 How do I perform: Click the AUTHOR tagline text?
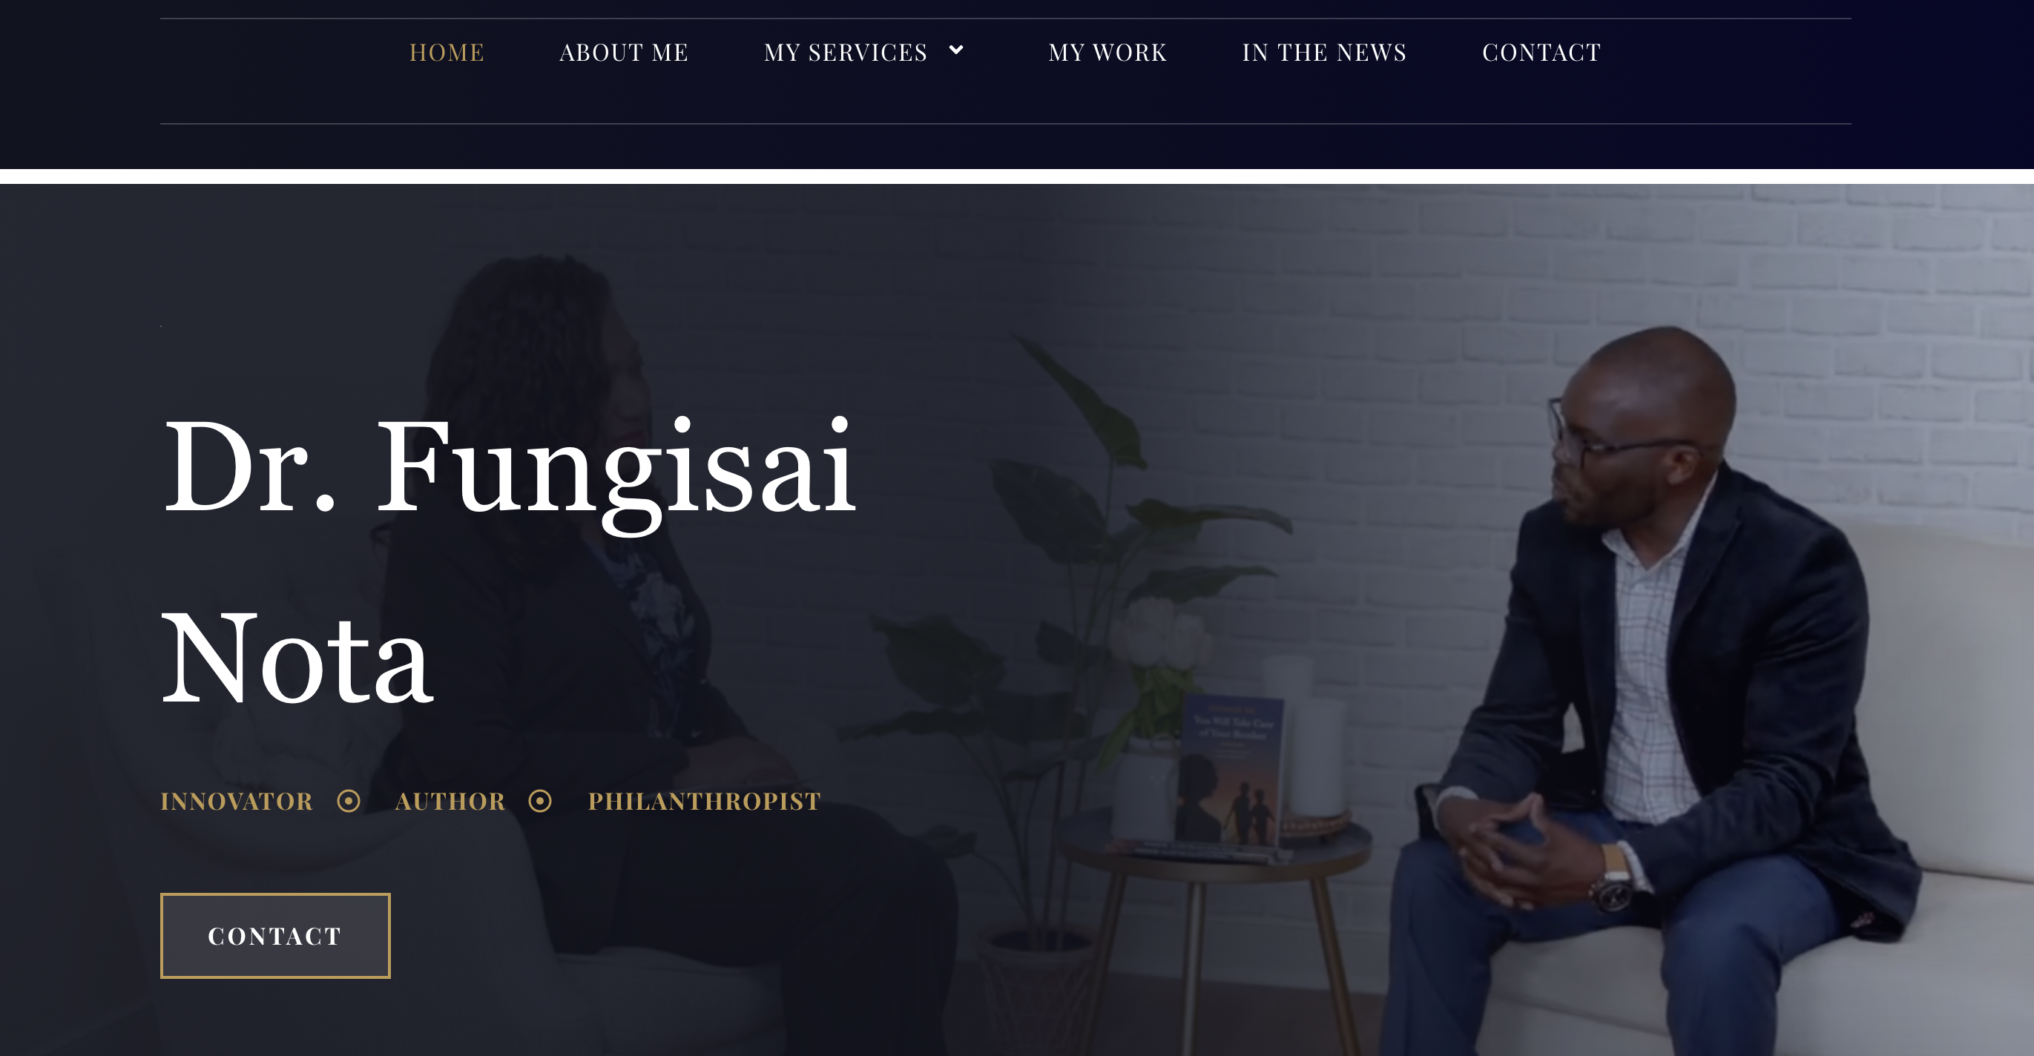tap(450, 801)
